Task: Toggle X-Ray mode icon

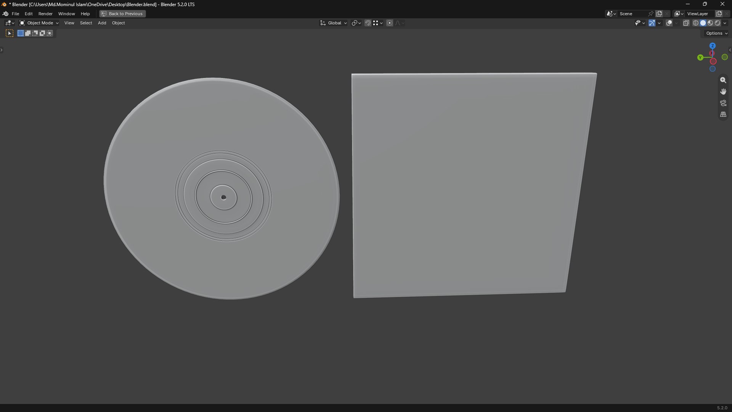Action: tap(686, 23)
